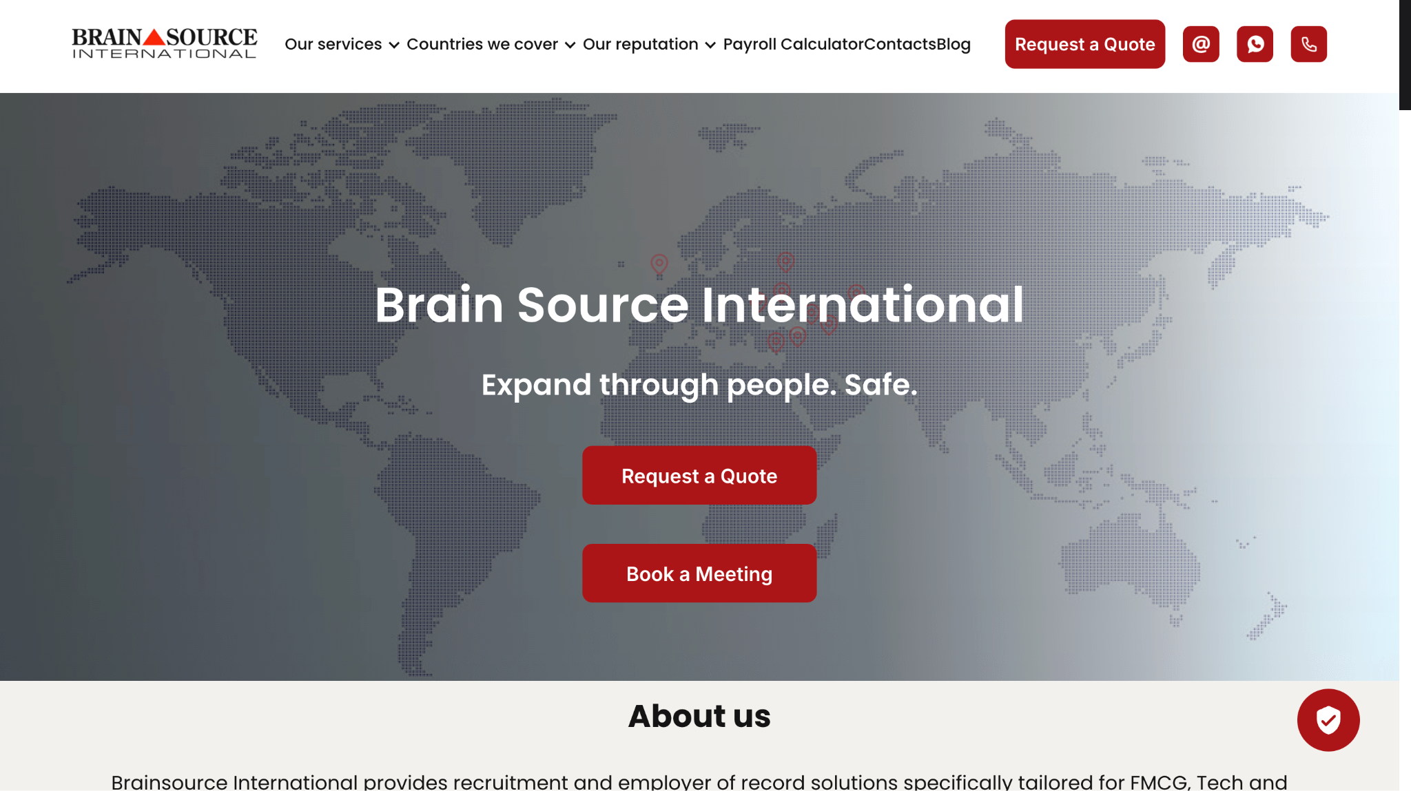The image size is (1411, 791).
Task: Click the 'Expand through people. Safe.' tagline
Action: click(x=699, y=384)
